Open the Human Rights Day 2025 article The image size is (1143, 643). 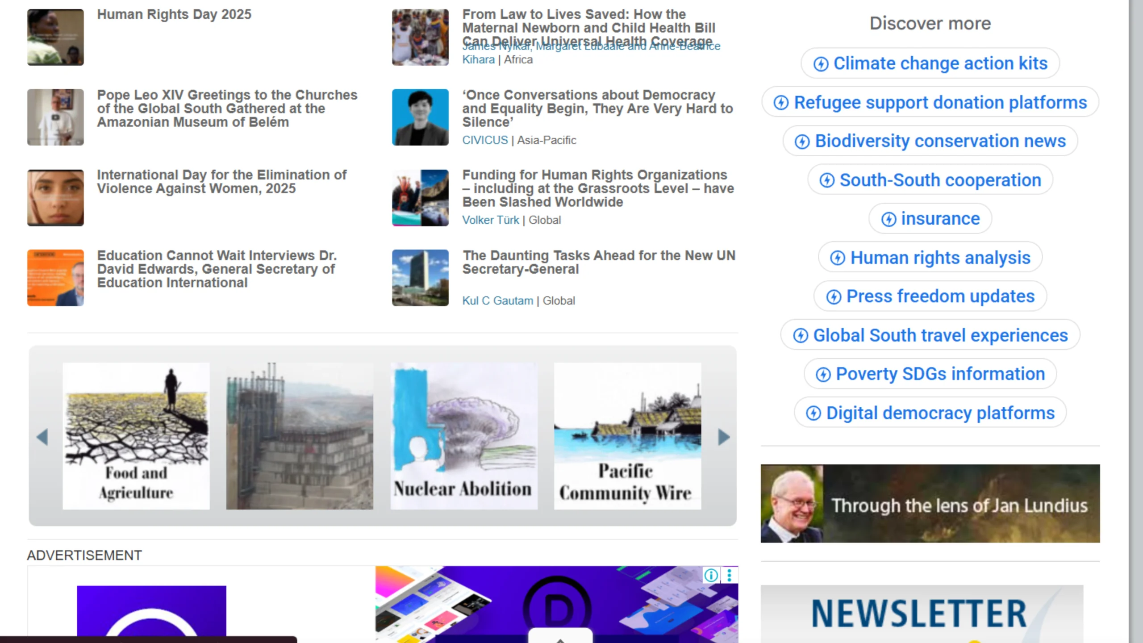[x=174, y=14]
